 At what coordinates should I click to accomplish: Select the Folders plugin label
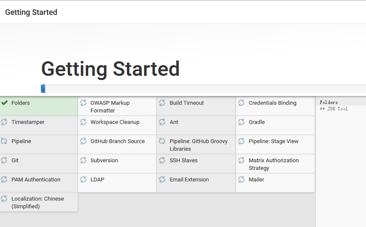click(20, 103)
